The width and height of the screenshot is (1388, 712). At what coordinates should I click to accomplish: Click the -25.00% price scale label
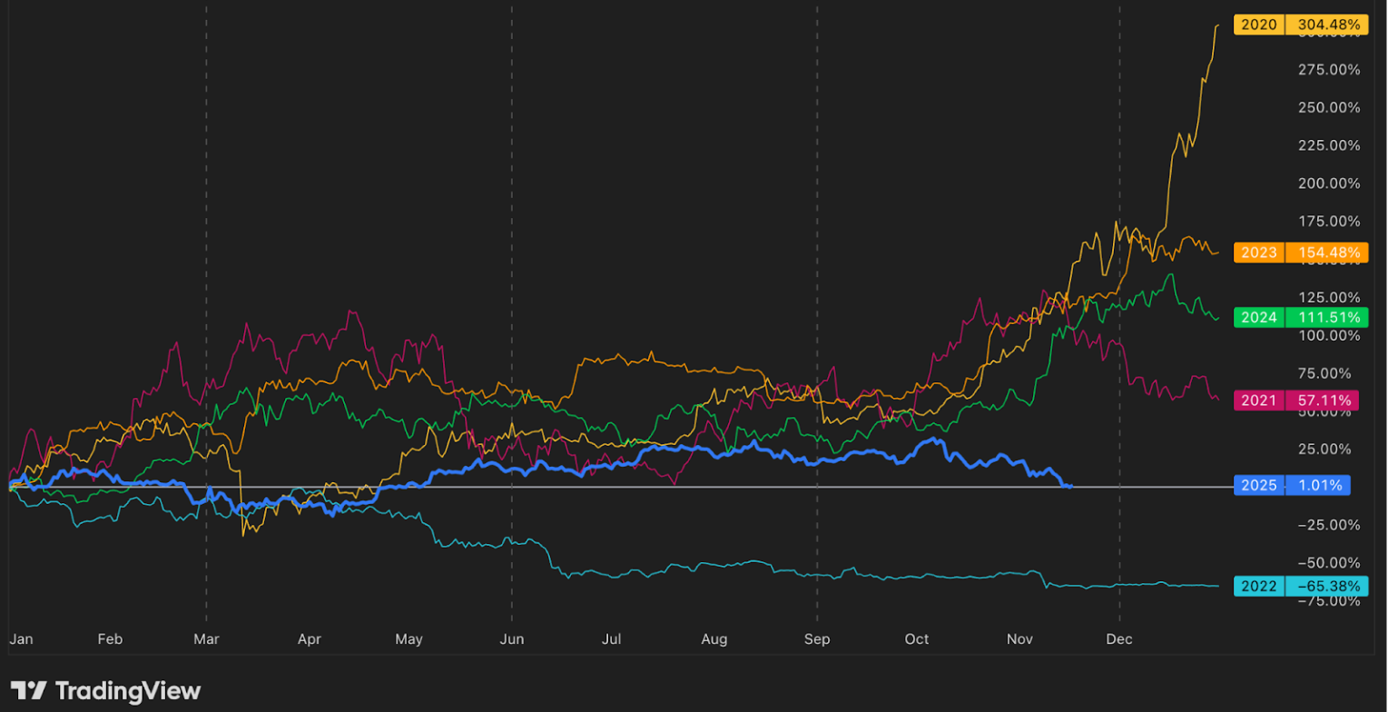click(x=1327, y=525)
